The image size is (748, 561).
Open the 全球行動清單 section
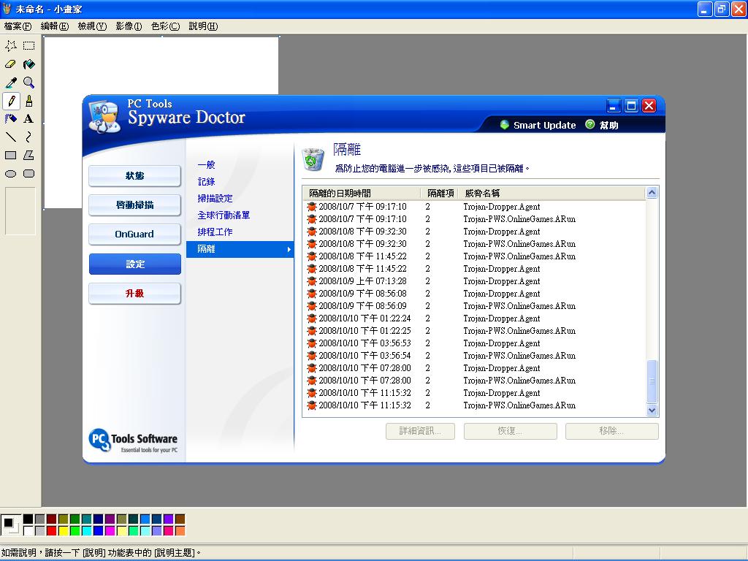[x=224, y=215]
